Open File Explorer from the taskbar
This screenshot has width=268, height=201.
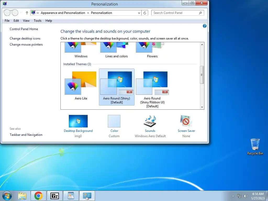22,196
